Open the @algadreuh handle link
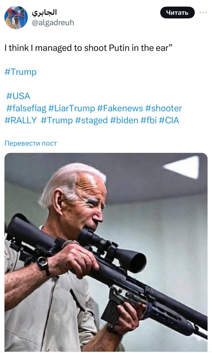 53,23
